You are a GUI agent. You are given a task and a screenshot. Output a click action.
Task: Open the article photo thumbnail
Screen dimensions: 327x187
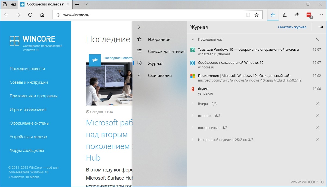point(109,84)
